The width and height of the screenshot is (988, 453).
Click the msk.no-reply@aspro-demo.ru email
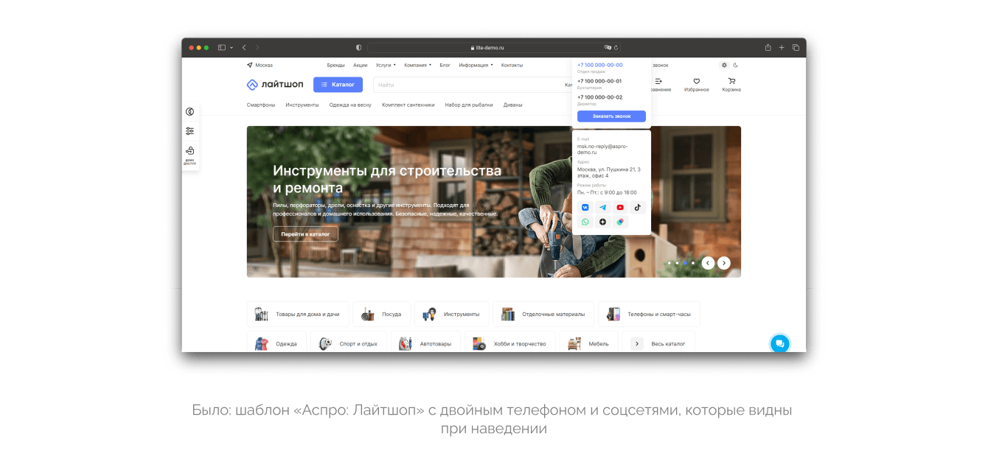602,150
